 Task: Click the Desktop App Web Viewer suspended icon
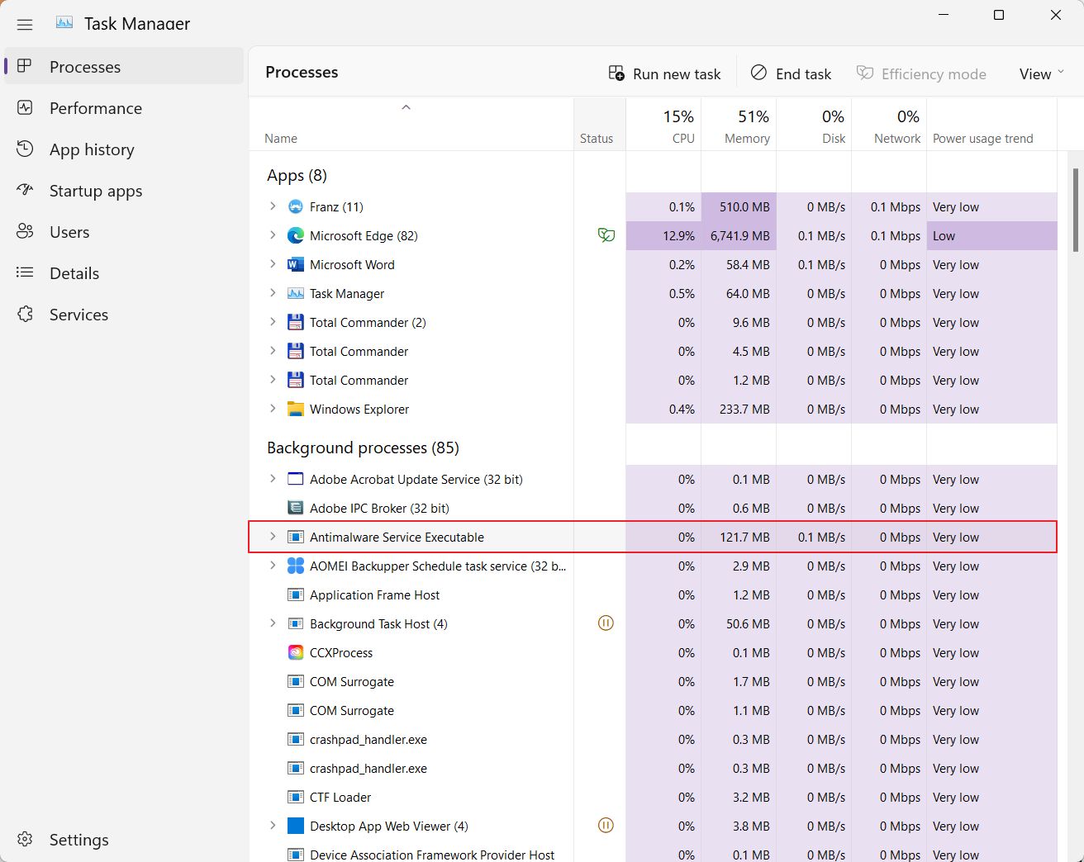(x=606, y=826)
